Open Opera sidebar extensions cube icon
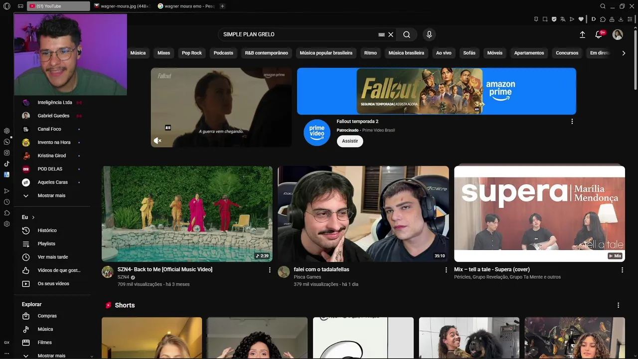This screenshot has height=359, width=638. pyautogui.click(x=7, y=213)
